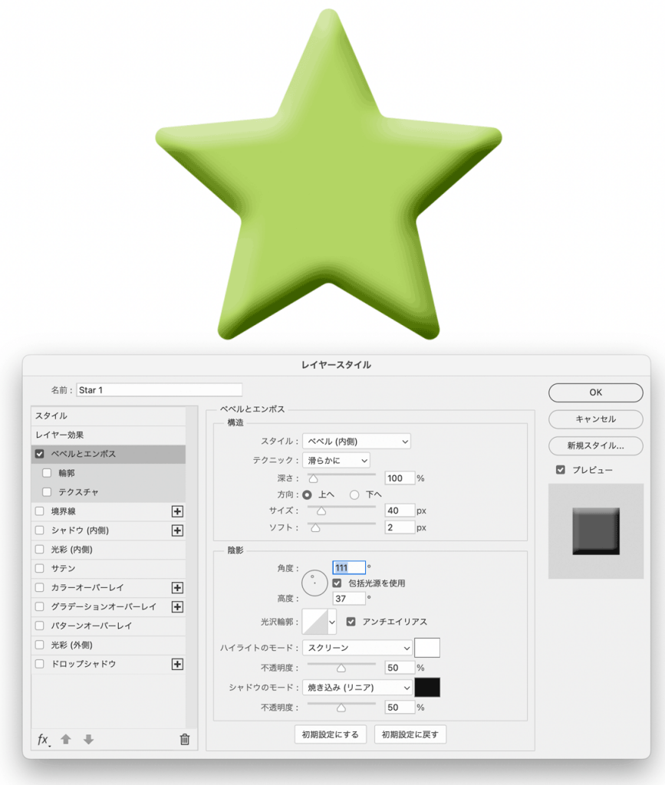Enable the 輪郭 checkbox

(x=48, y=473)
